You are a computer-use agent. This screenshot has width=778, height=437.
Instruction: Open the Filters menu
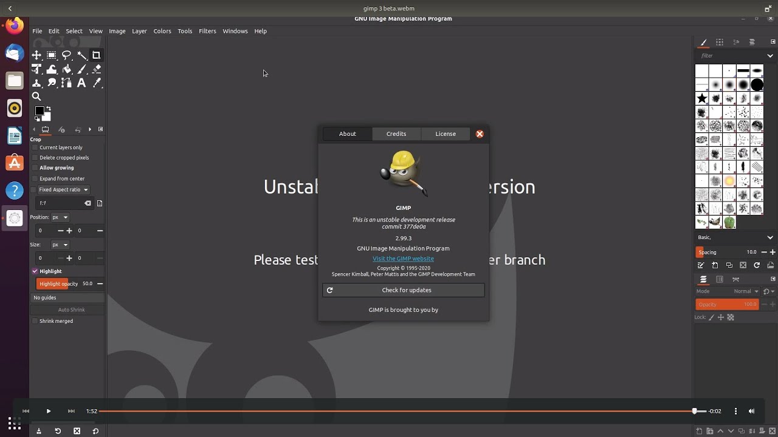tap(207, 31)
